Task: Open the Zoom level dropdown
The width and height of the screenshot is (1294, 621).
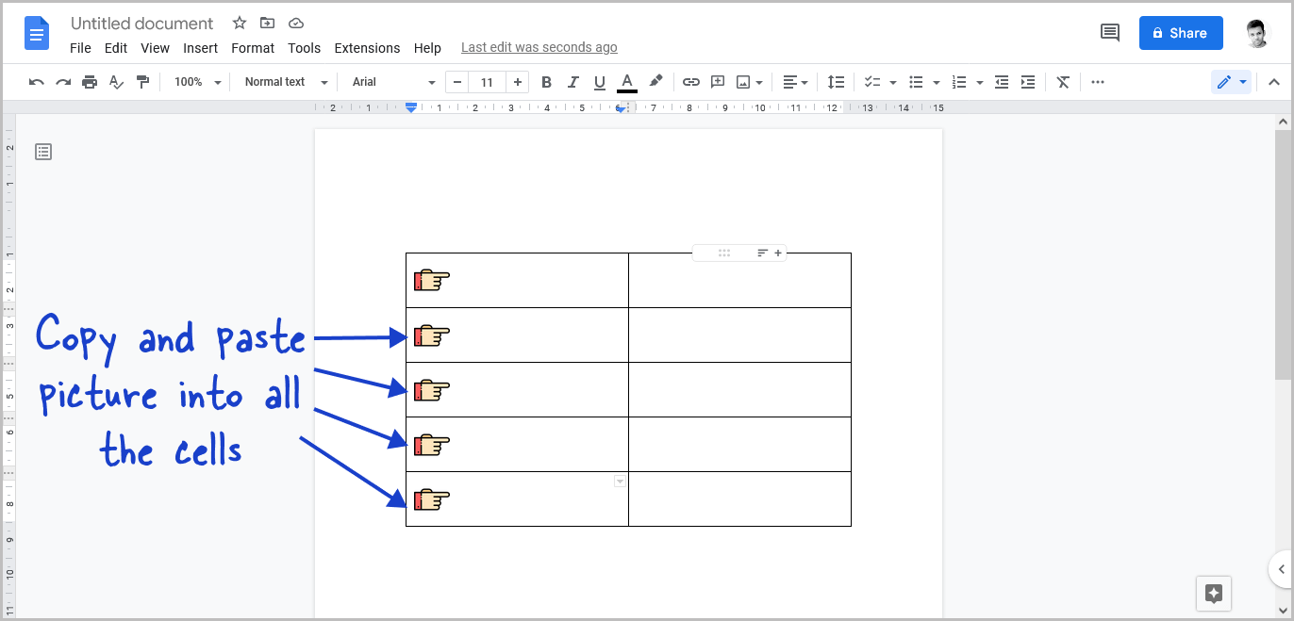Action: pos(195,82)
